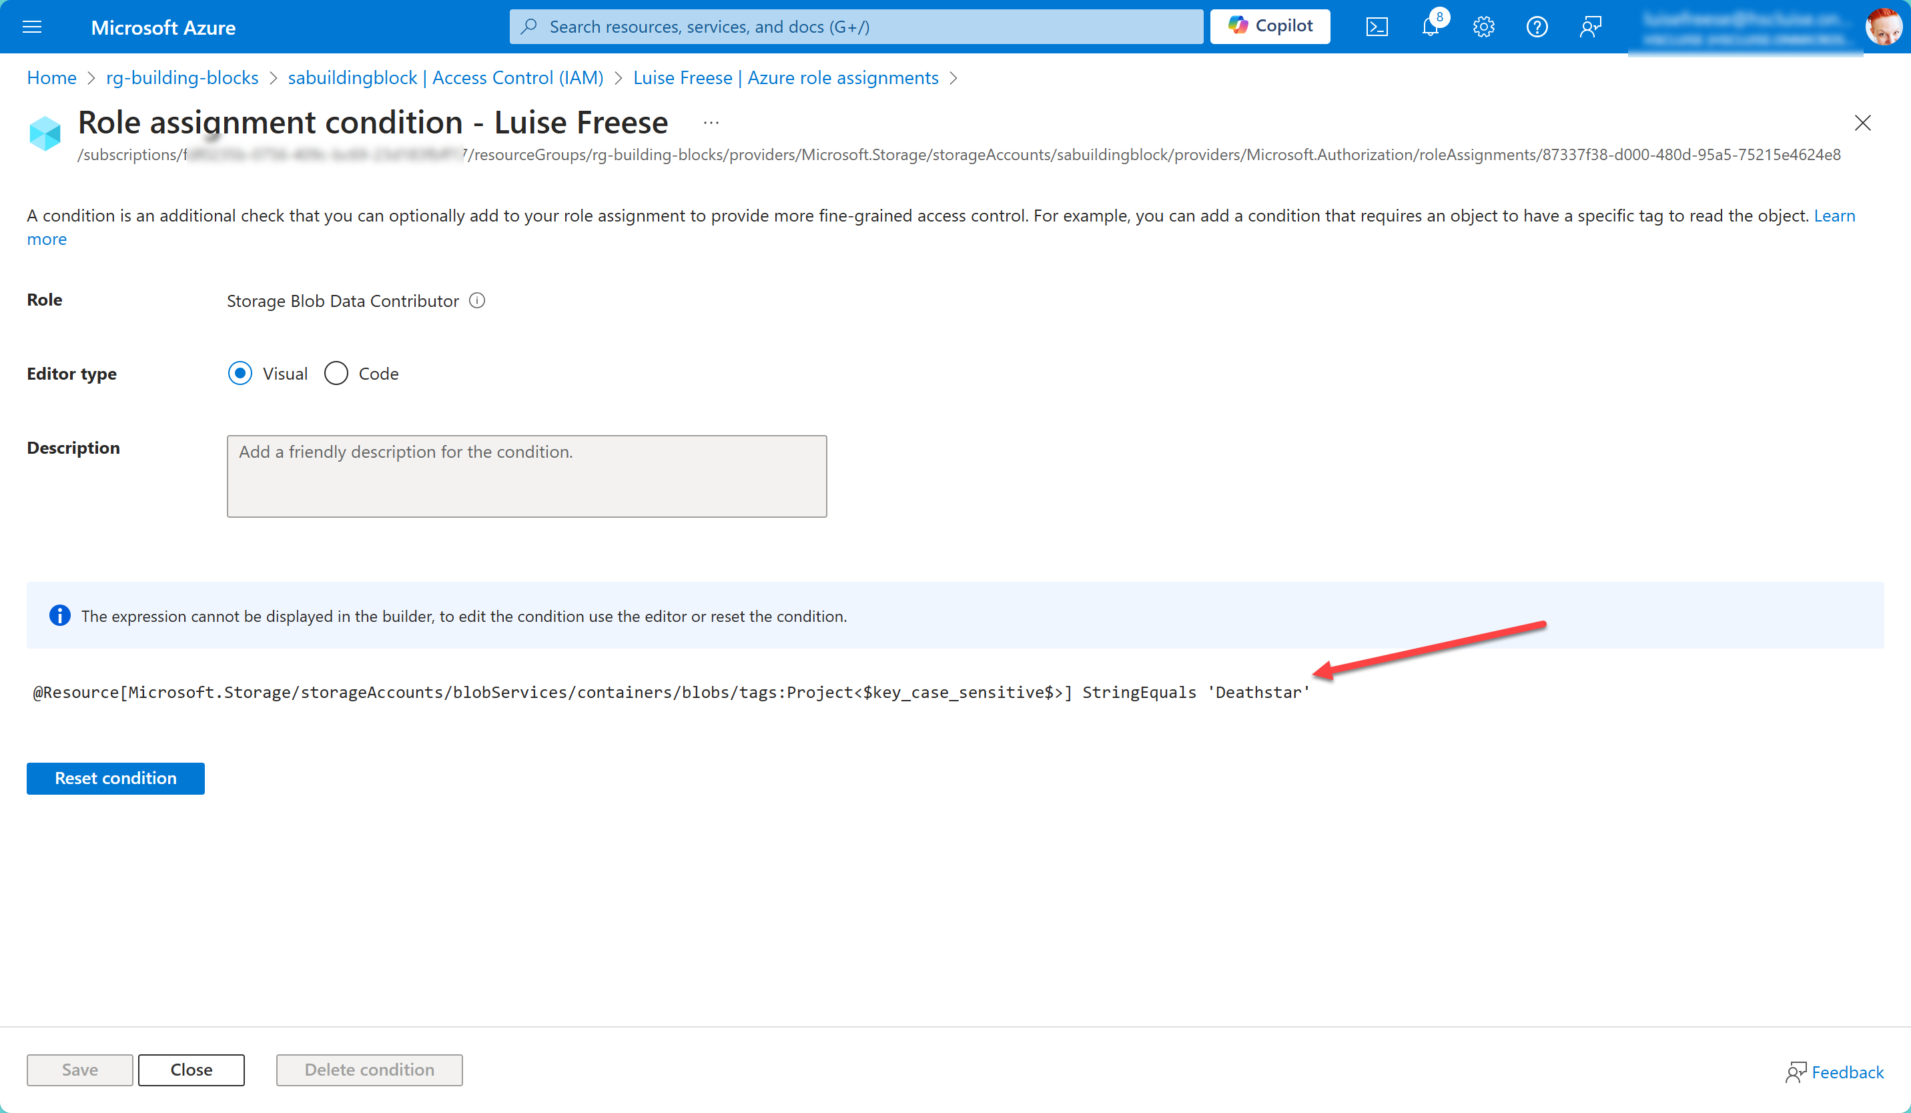The width and height of the screenshot is (1911, 1113).
Task: Click Delete condition button
Action: [x=369, y=1069]
